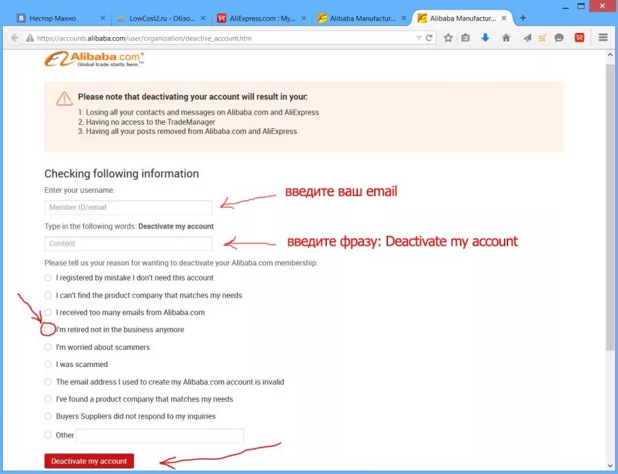Click the red AliExpress extension icon
The width and height of the screenshot is (618, 474).
580,38
